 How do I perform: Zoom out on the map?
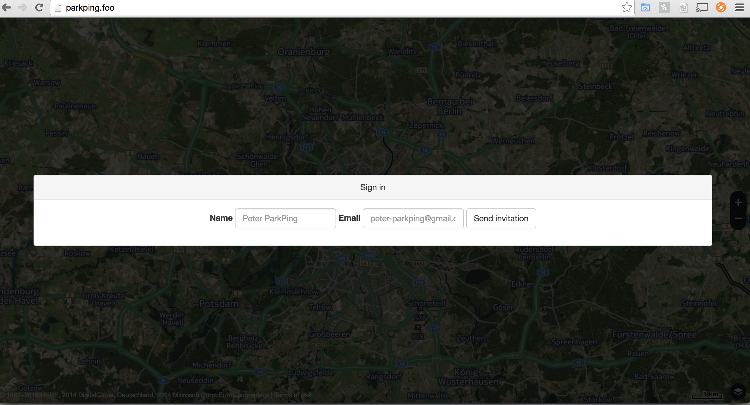[738, 218]
